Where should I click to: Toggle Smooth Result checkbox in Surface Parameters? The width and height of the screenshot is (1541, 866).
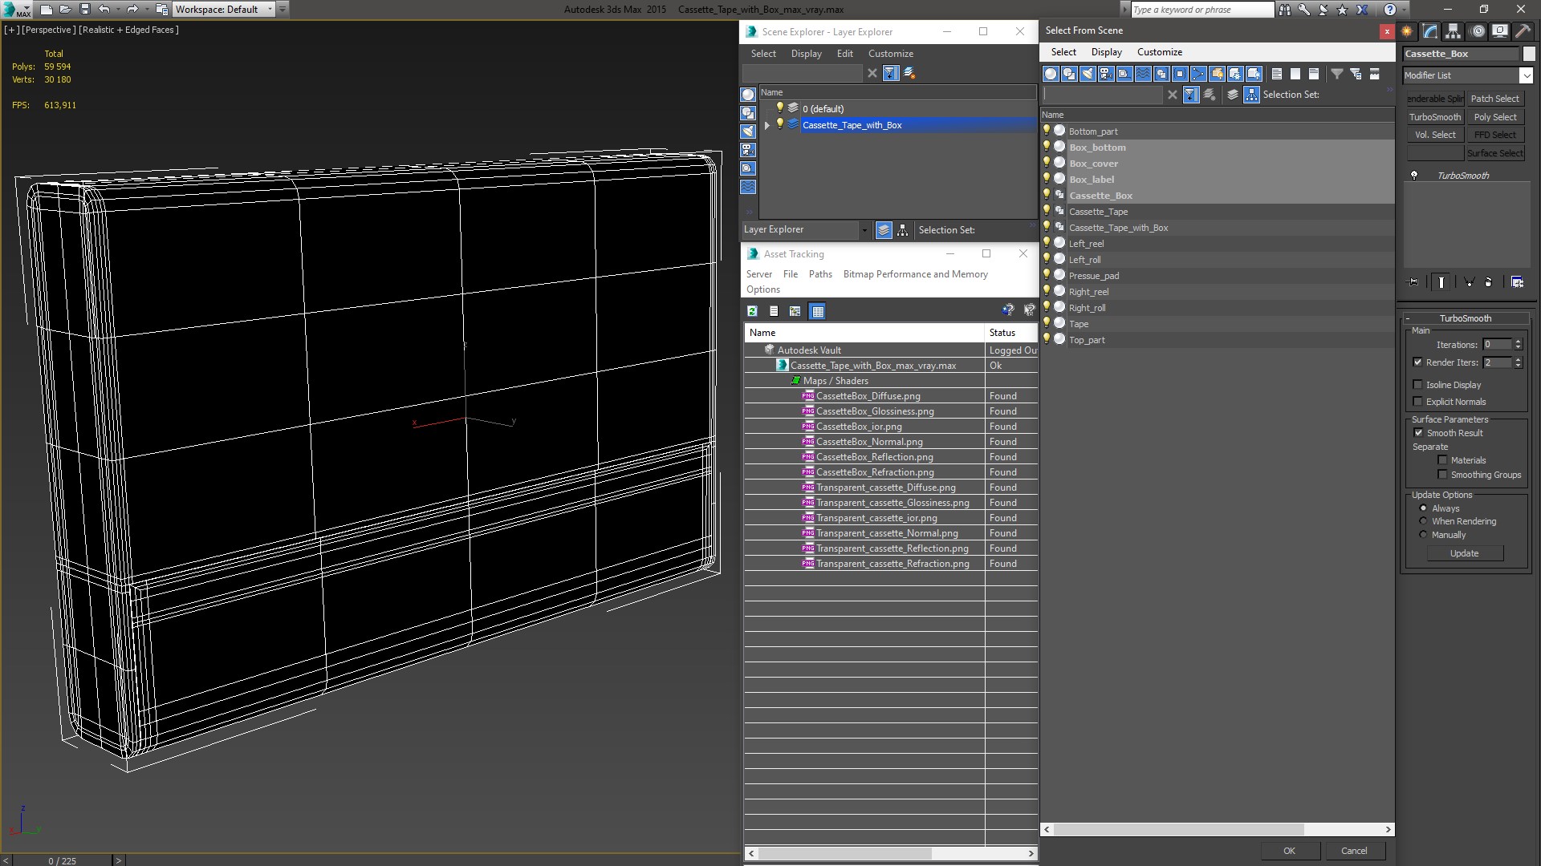(x=1418, y=432)
